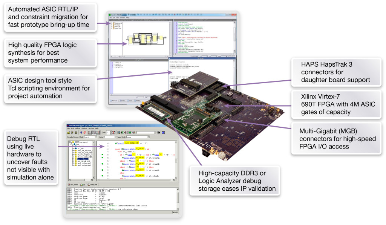This screenshot has height=225, width=386.
Task: Click curr_state watchpoint link on line 48
Action: click(x=130, y=149)
